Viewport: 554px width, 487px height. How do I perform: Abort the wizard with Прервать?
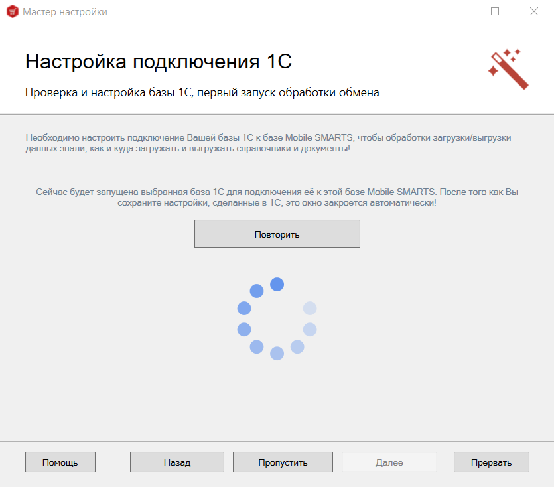pyautogui.click(x=491, y=462)
